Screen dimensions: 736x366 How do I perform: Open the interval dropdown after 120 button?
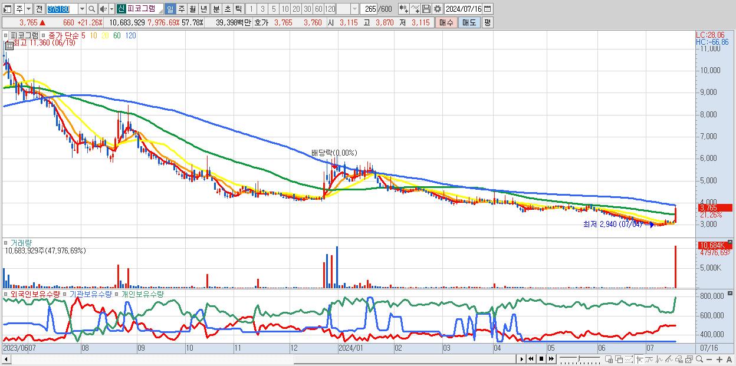(354, 9)
